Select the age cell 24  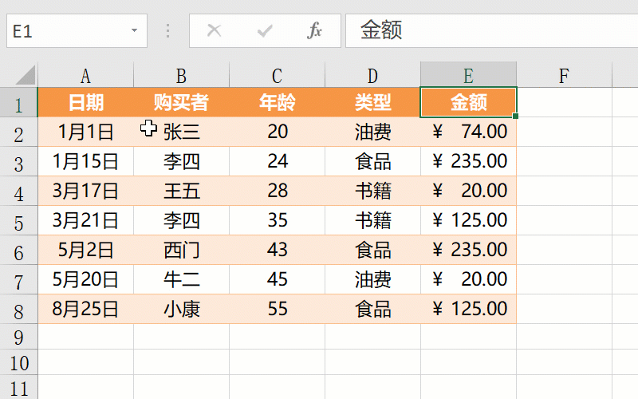point(277,161)
